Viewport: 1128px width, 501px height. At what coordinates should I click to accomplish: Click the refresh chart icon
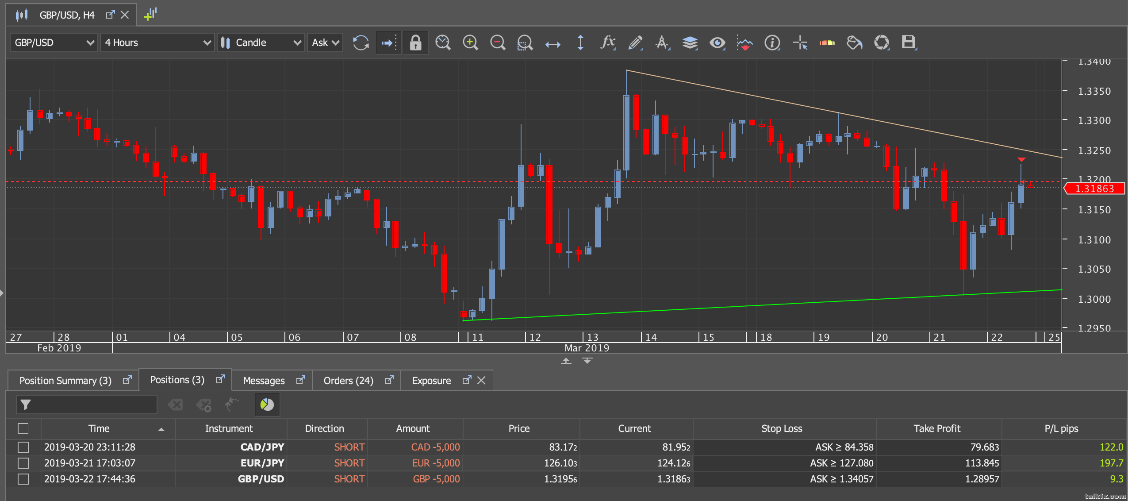[361, 43]
